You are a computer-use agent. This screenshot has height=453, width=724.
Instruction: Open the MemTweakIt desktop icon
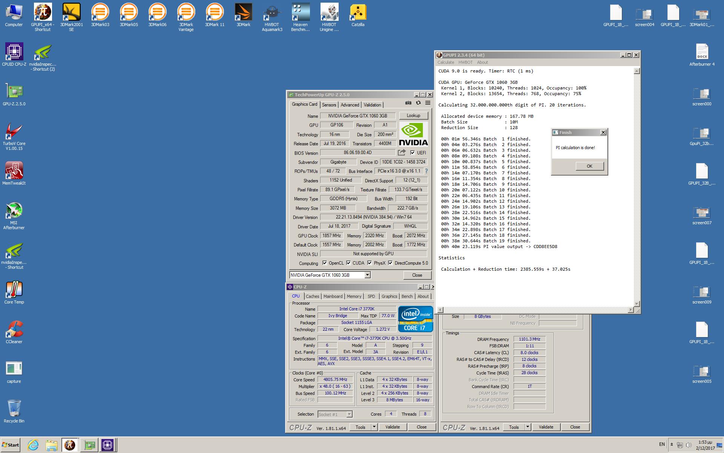[14, 174]
